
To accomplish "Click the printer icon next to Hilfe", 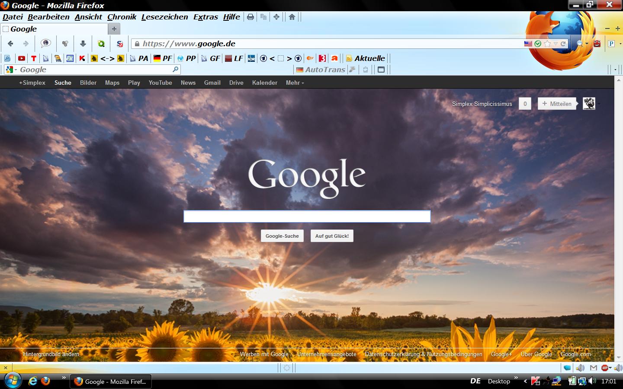I will 250,17.
